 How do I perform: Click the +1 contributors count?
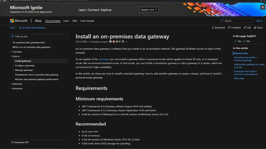[126, 42]
